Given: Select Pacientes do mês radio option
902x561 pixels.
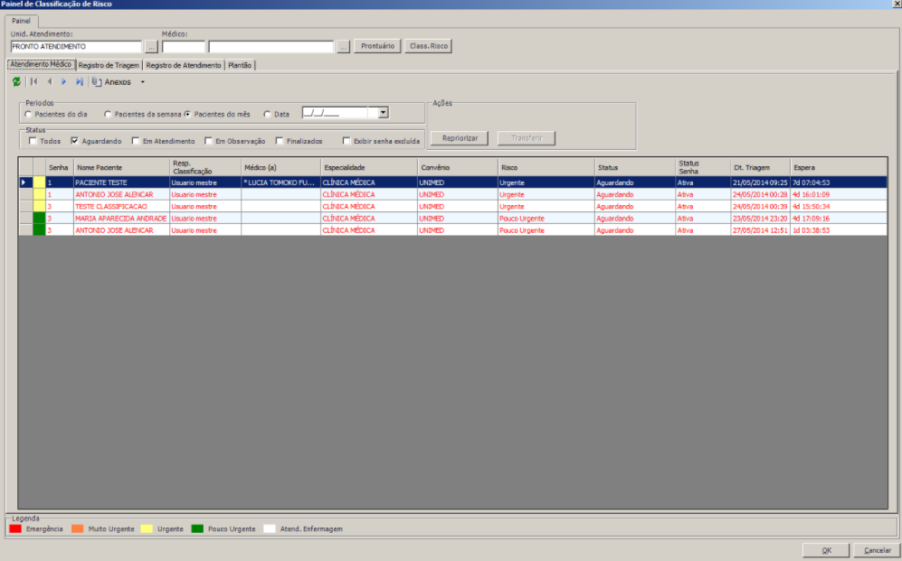Looking at the screenshot, I should [x=187, y=114].
